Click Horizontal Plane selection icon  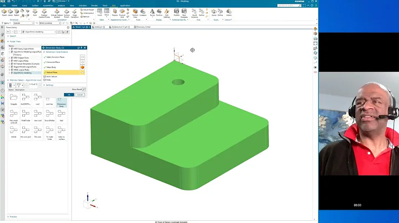pyautogui.click(x=83, y=62)
